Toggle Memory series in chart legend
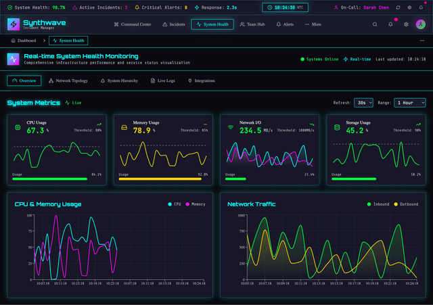The width and height of the screenshot is (433, 305). [x=195, y=204]
